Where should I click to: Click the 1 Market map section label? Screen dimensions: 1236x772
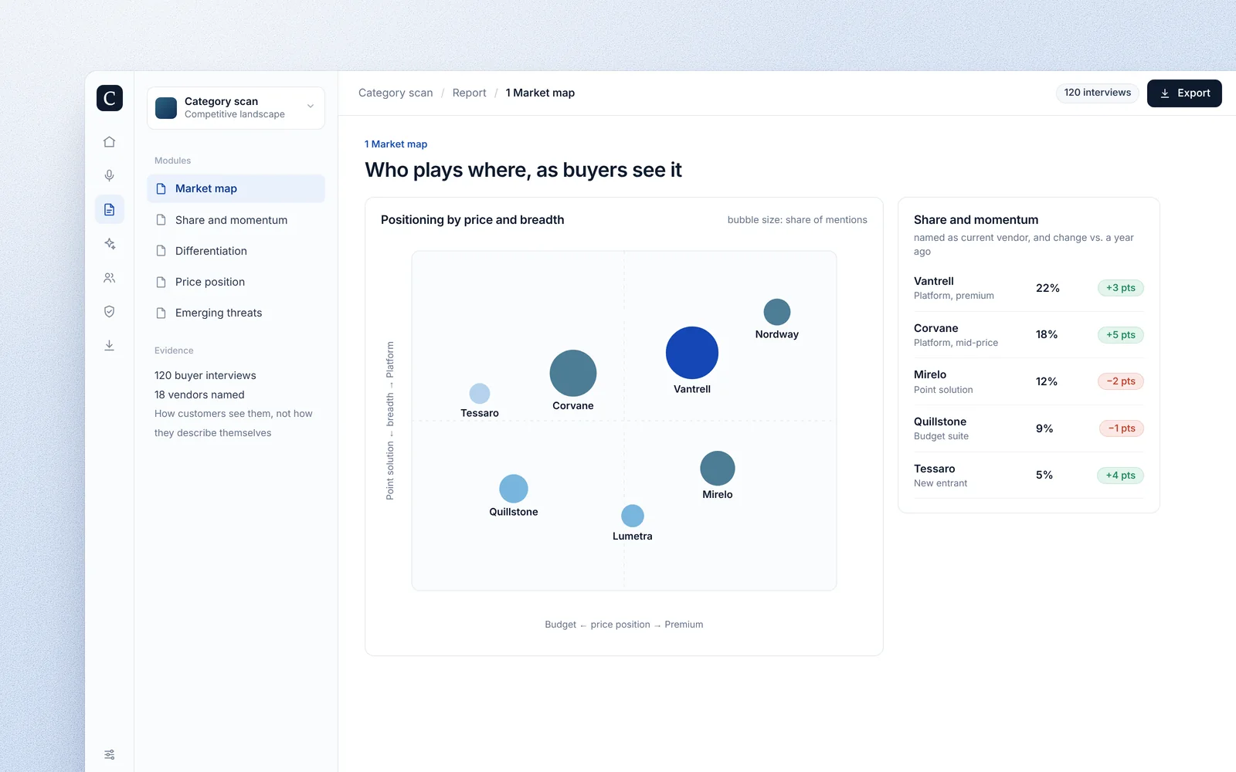pyautogui.click(x=396, y=144)
